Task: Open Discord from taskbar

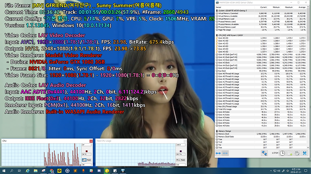Action: point(99,171)
